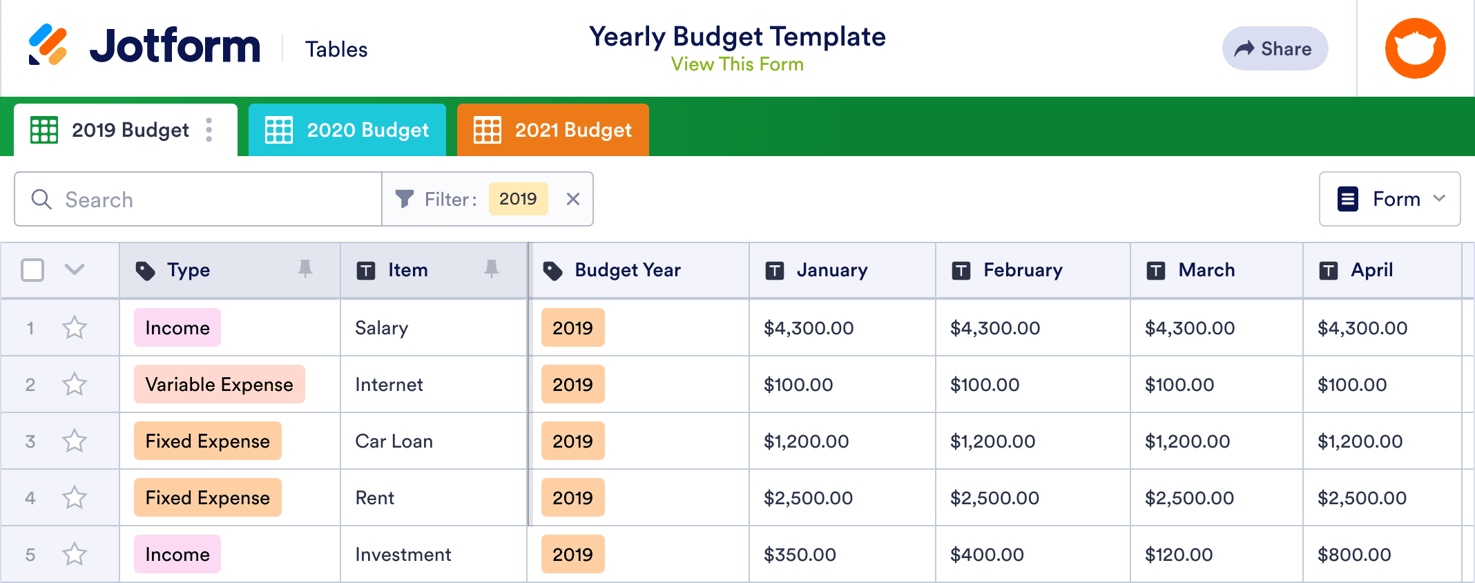The image size is (1475, 583).
Task: Click the pin icon in Type column
Action: (x=305, y=269)
